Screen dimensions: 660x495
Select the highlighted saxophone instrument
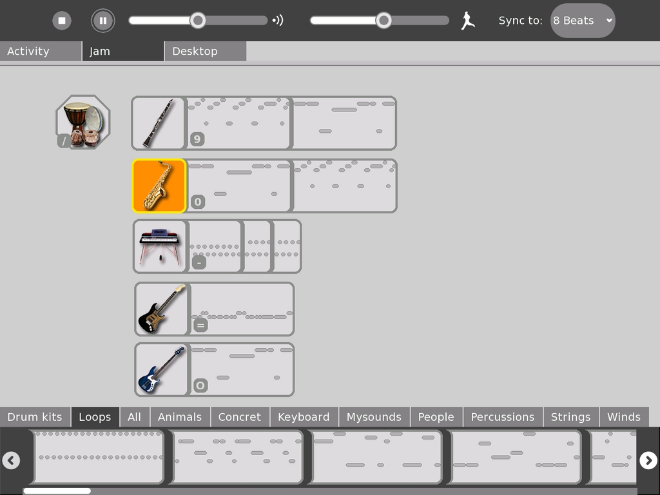159,186
